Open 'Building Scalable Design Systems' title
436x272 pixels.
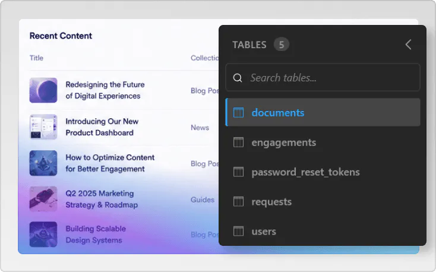(x=96, y=235)
